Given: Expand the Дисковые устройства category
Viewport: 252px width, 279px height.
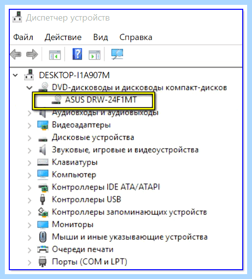Looking at the screenshot, I should 29,138.
